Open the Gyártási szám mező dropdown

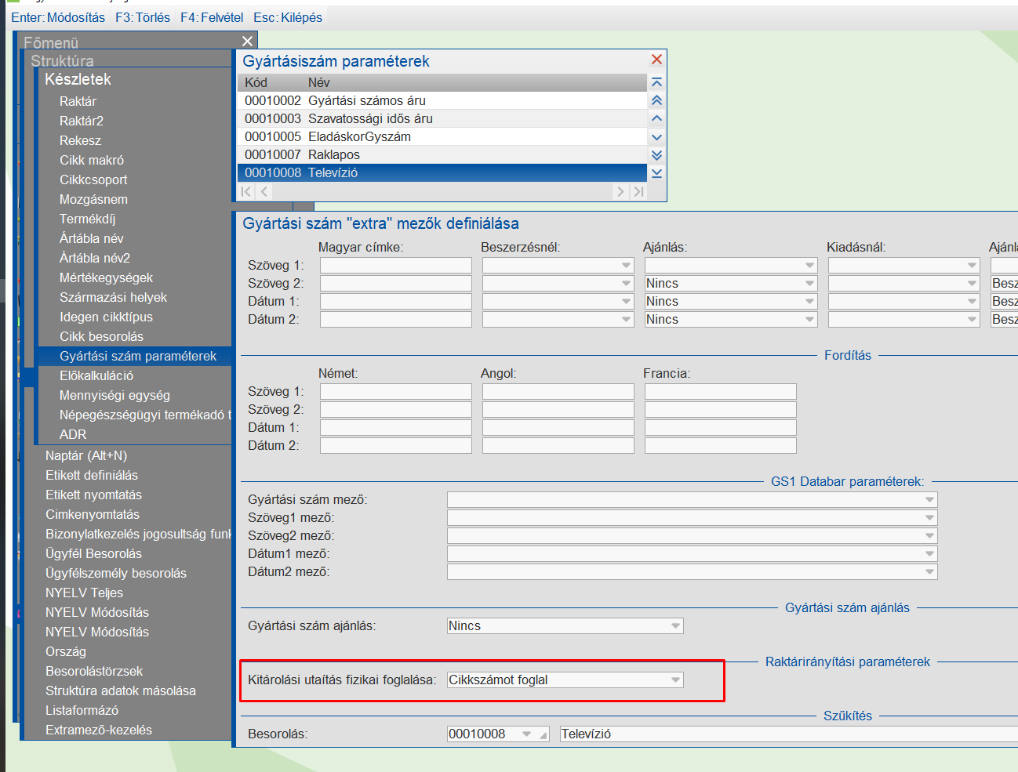click(x=929, y=500)
